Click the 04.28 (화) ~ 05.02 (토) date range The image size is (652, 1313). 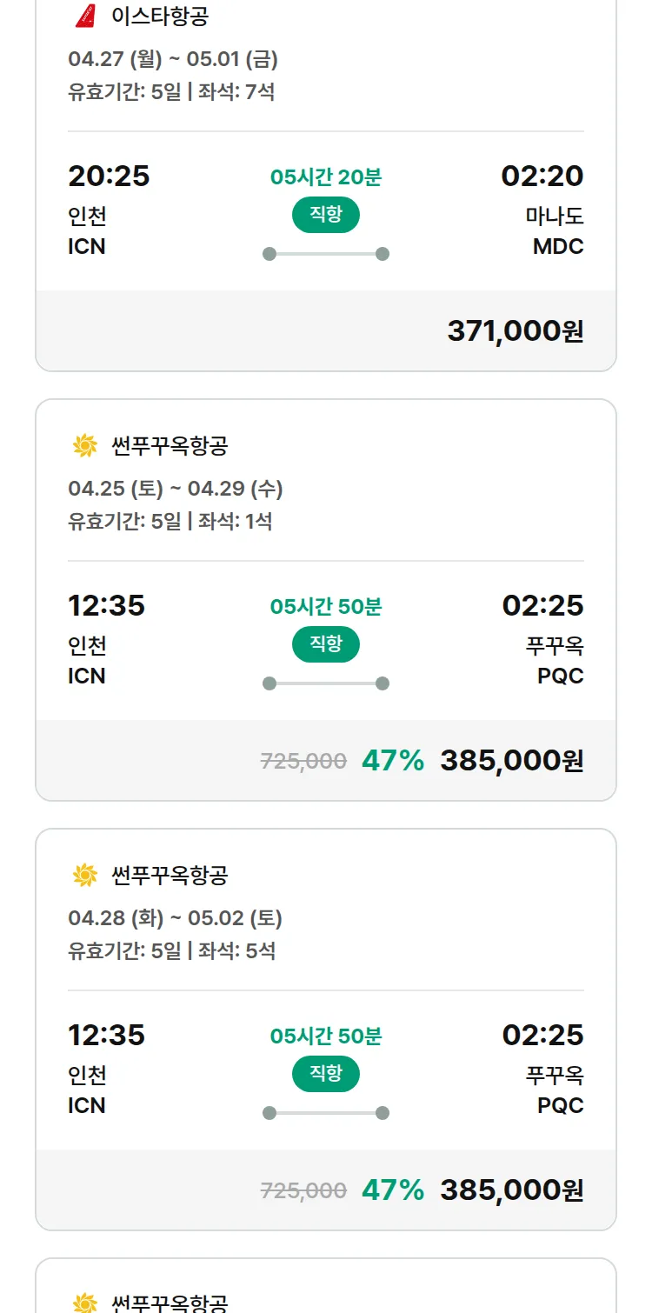point(175,918)
